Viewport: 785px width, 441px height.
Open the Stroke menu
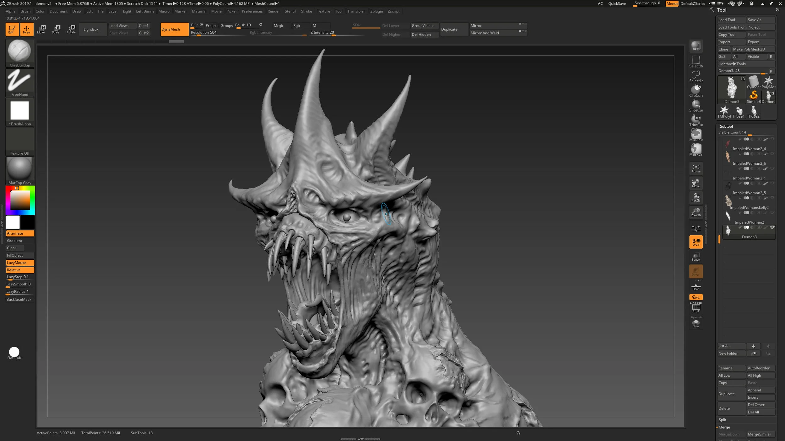point(306,11)
